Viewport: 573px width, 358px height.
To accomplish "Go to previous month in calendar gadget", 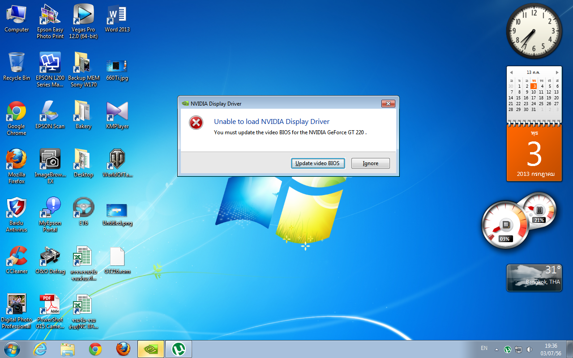I will pyautogui.click(x=511, y=72).
